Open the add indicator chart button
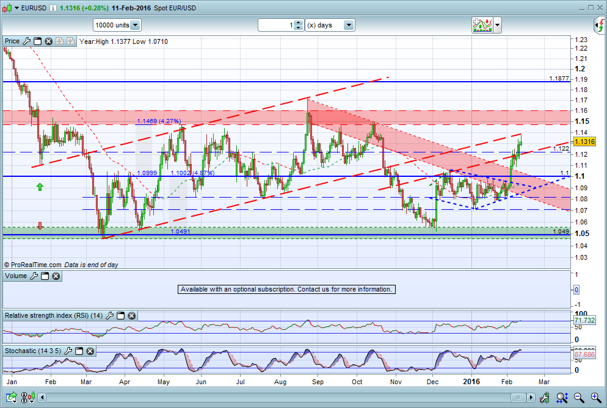The width and height of the screenshot is (607, 408). click(482, 25)
